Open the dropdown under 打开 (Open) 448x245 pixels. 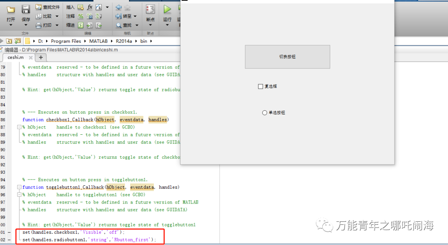pyautogui.click(x=11, y=25)
